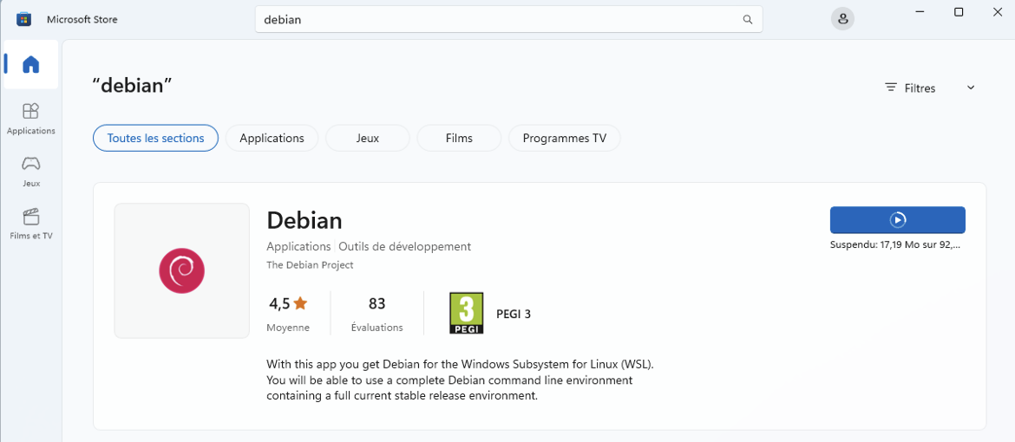Open the user account profile icon
The image size is (1015, 442).
(x=843, y=19)
